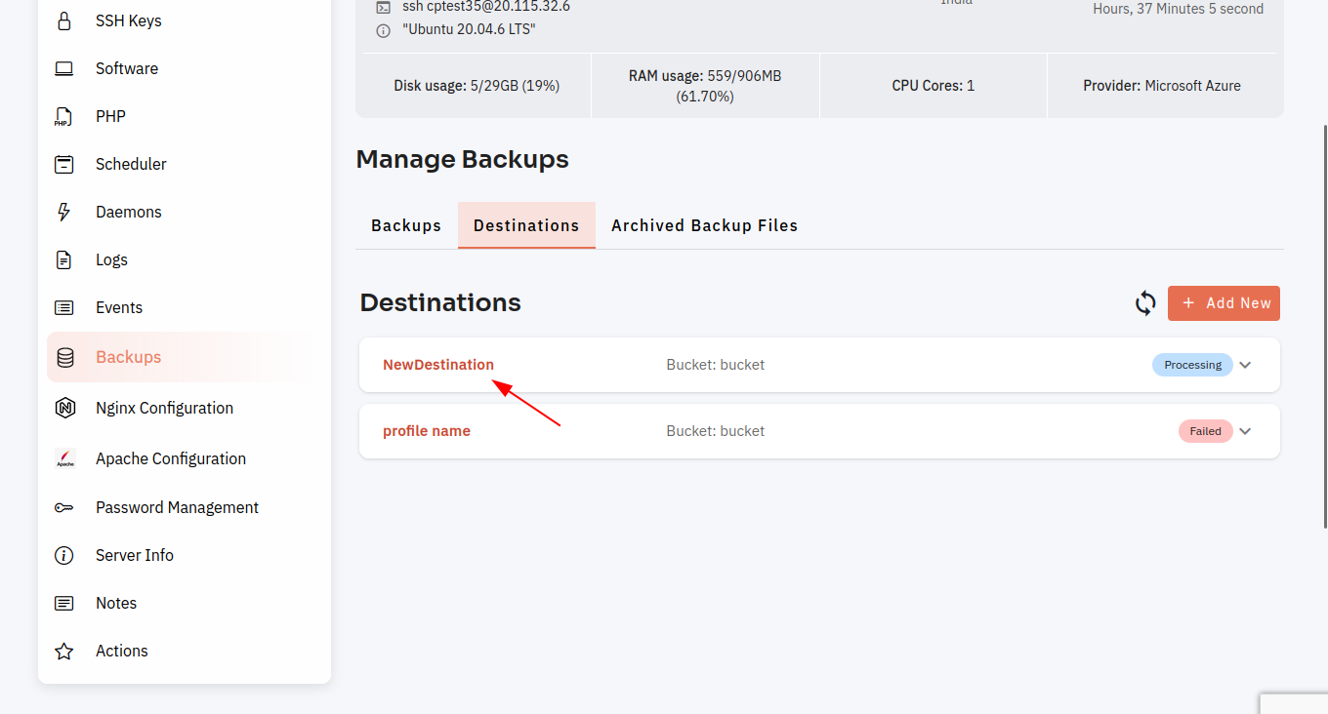The width and height of the screenshot is (1328, 714).
Task: Click the Events list icon
Action: [64, 307]
